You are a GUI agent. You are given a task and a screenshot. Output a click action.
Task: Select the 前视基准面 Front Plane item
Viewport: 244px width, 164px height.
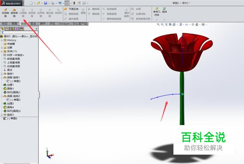(x=12, y=59)
